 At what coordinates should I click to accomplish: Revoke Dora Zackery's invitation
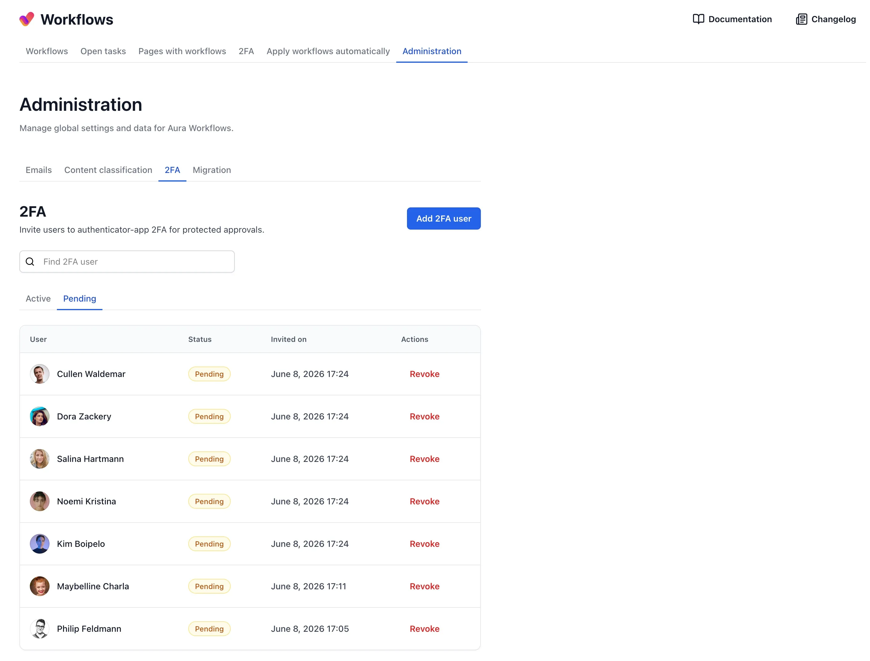click(x=424, y=416)
